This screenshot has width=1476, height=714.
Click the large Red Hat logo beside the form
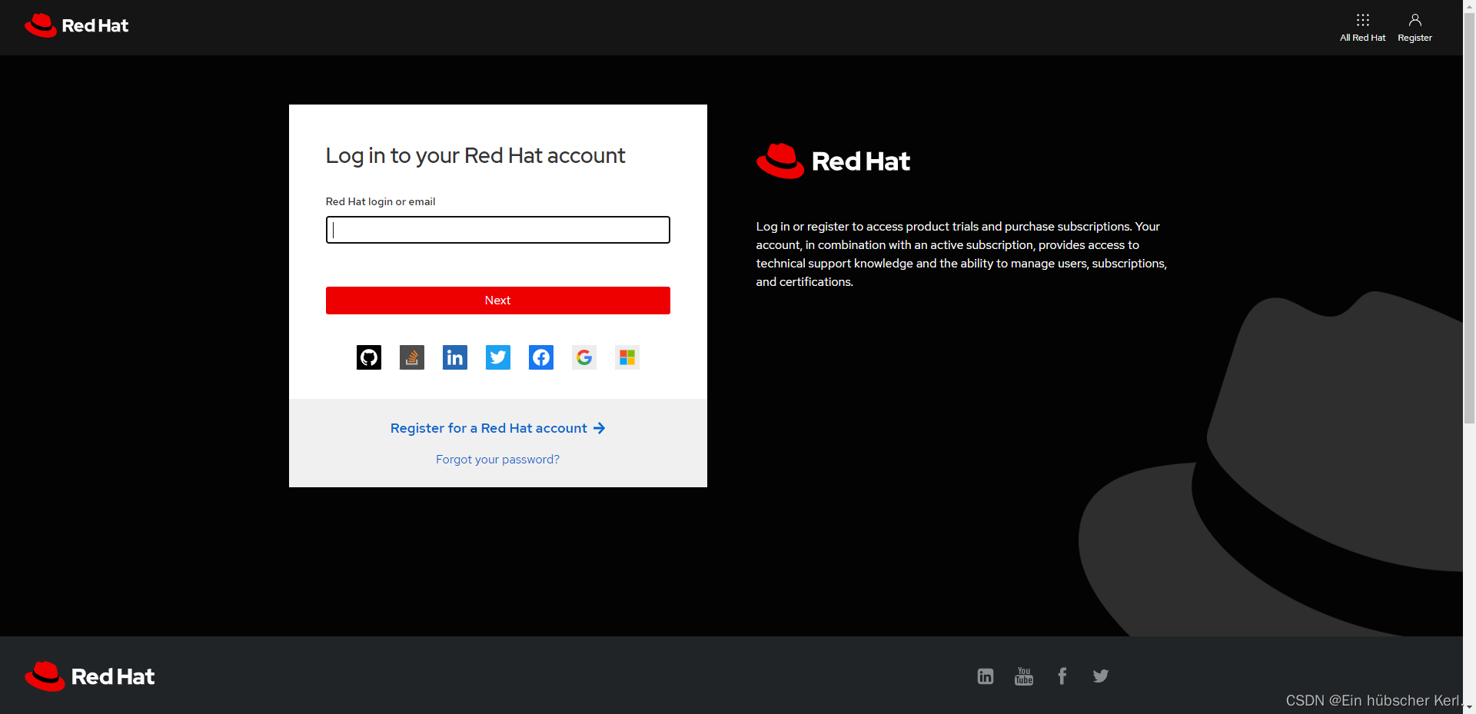coord(833,161)
